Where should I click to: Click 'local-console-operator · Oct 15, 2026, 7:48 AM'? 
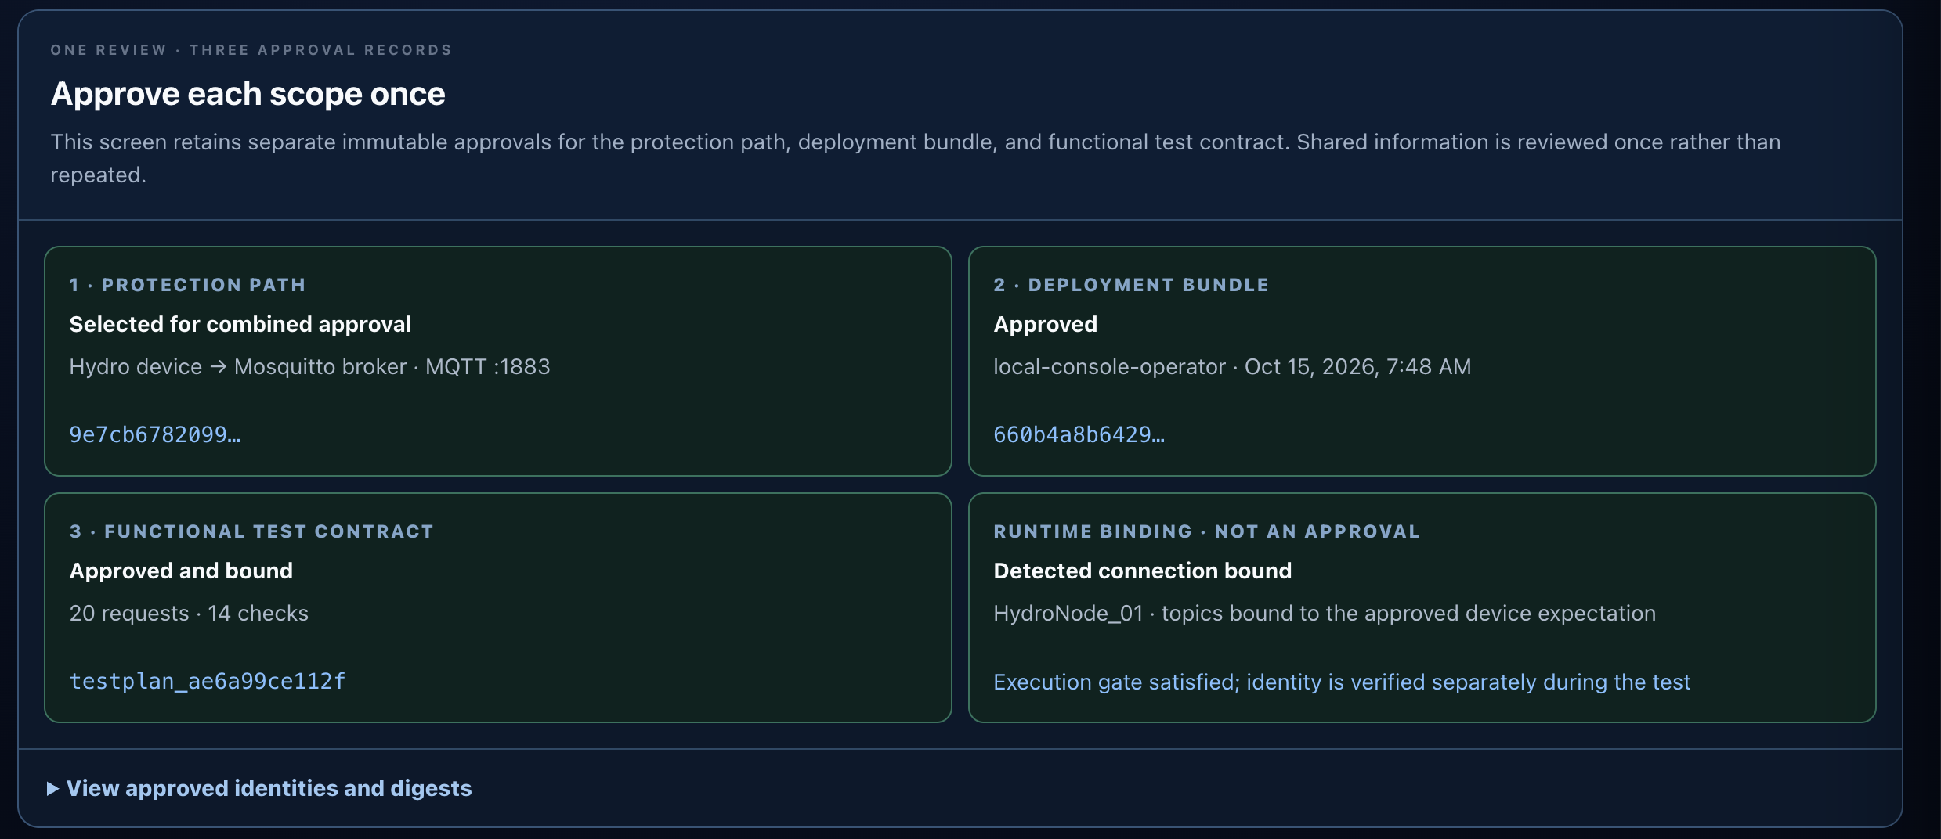[1232, 366]
